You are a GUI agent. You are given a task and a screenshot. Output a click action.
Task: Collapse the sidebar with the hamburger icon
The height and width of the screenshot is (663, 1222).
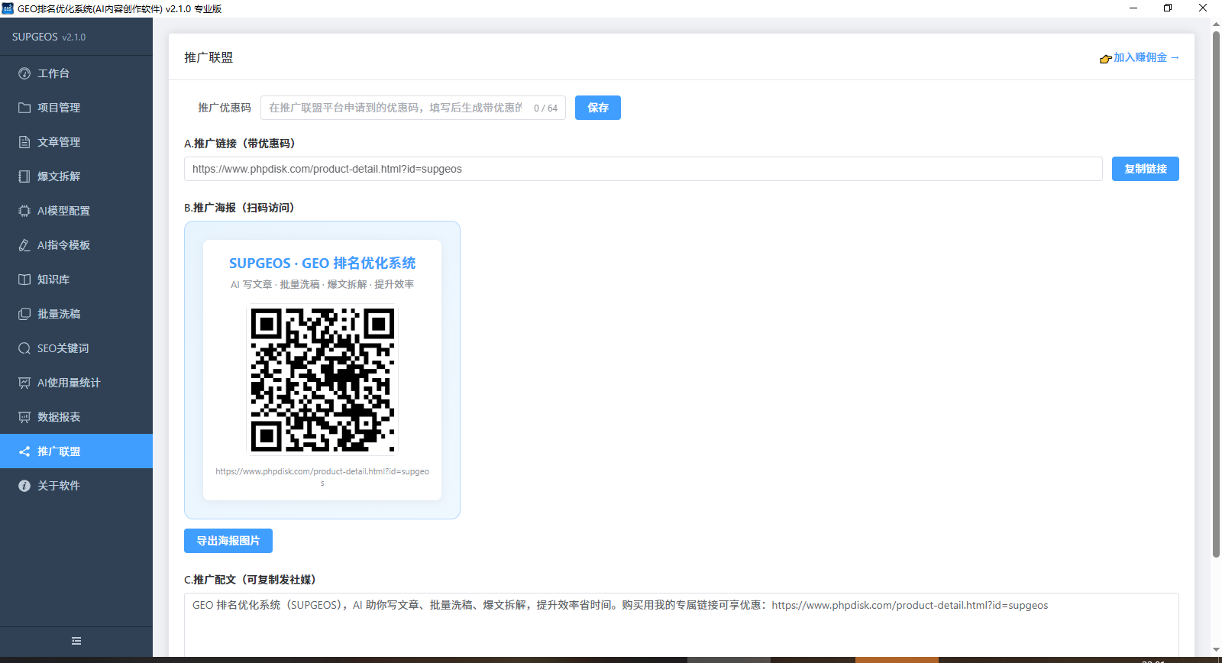(76, 641)
